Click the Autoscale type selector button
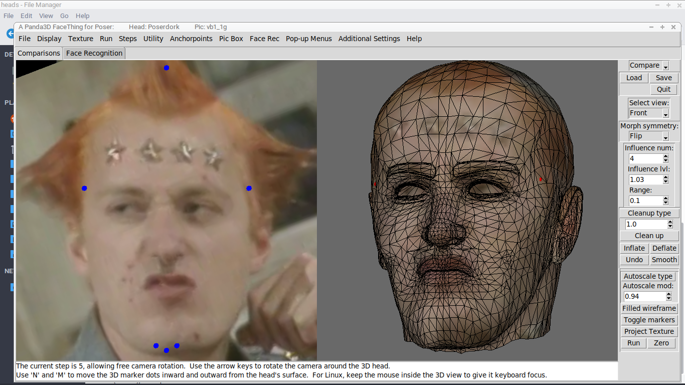 point(649,276)
